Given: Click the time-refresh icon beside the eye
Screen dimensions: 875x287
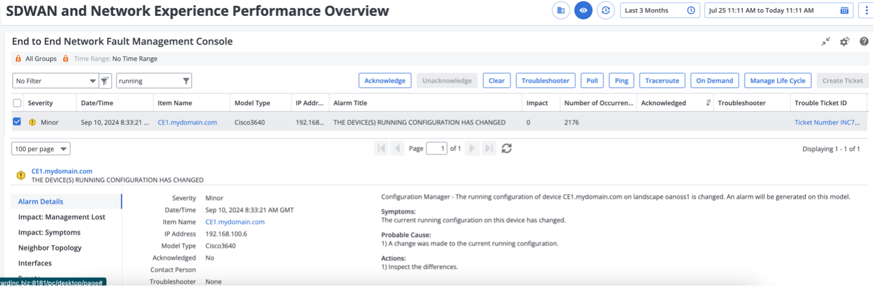Looking at the screenshot, I should click(605, 10).
